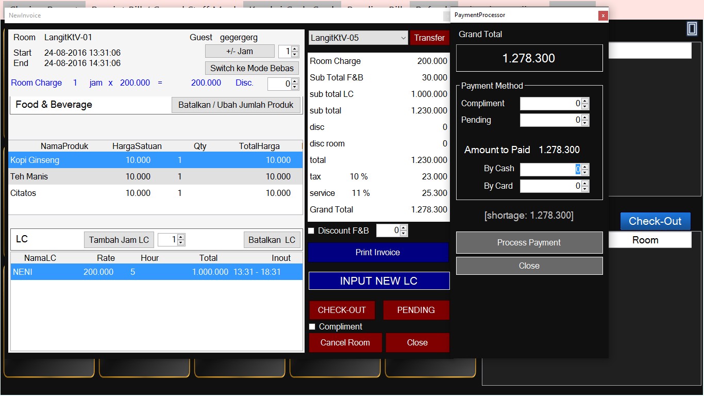Click the sub total LC 1.000.000 line
704x396 pixels.
coord(379,94)
